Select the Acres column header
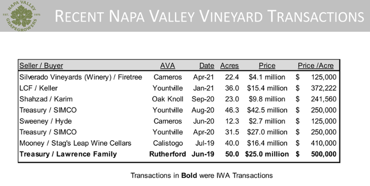 pyautogui.click(x=229, y=66)
